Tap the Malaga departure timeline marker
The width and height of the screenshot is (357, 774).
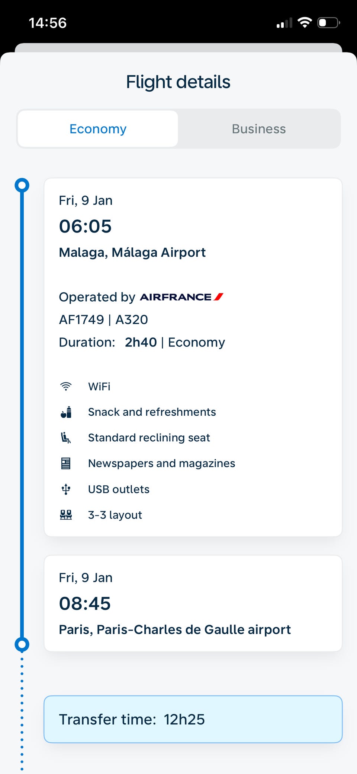click(22, 185)
